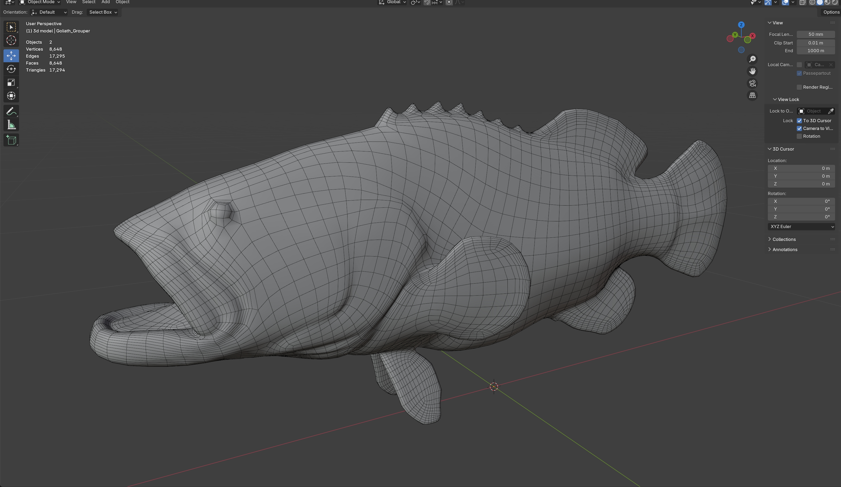This screenshot has width=841, height=487.
Task: Disable Lock To 3D Cursor checkbox
Action: coord(799,121)
